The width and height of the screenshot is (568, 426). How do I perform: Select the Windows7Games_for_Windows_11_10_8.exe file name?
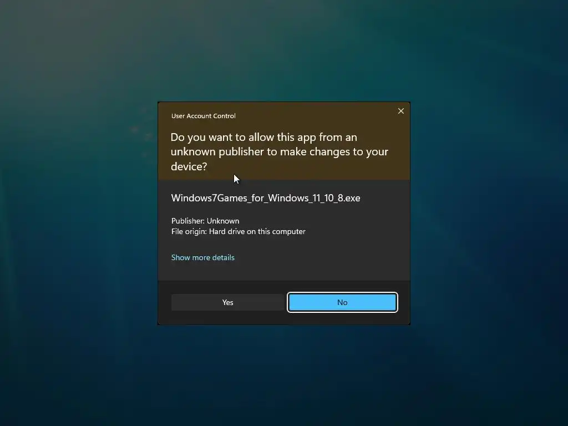pos(266,198)
